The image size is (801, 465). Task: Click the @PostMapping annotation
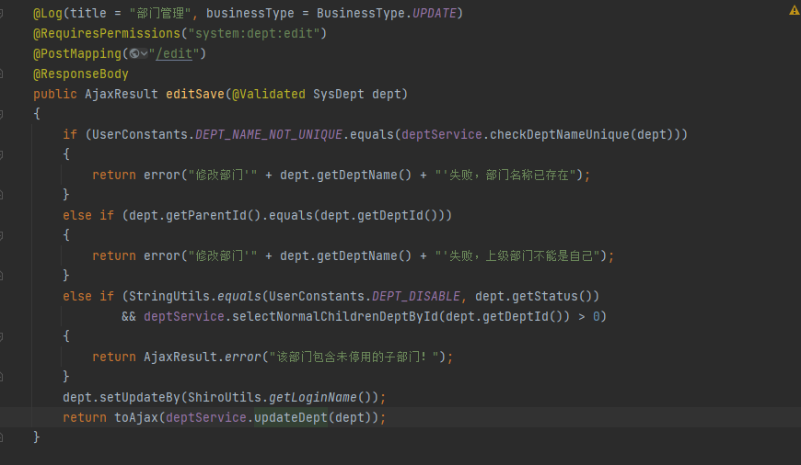77,53
